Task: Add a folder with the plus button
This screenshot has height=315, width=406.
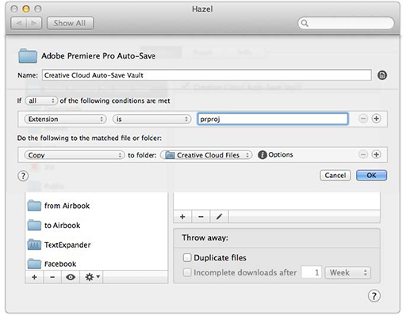Action: click(x=34, y=277)
